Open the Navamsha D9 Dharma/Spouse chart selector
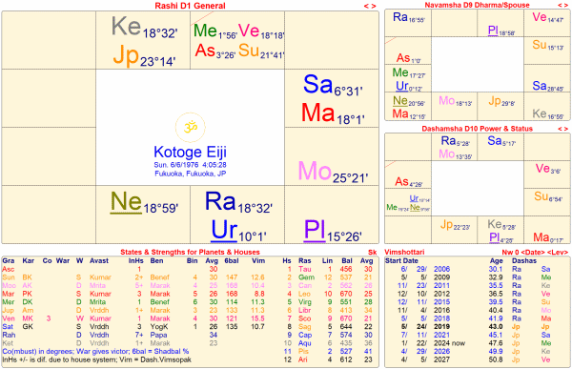This screenshot has width=572, height=369. [477, 5]
